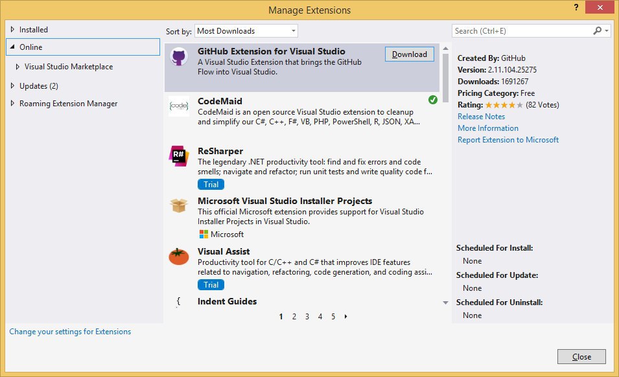Screen dimensions: 619x377
Task: Download the GitHub Extension
Action: 410,54
